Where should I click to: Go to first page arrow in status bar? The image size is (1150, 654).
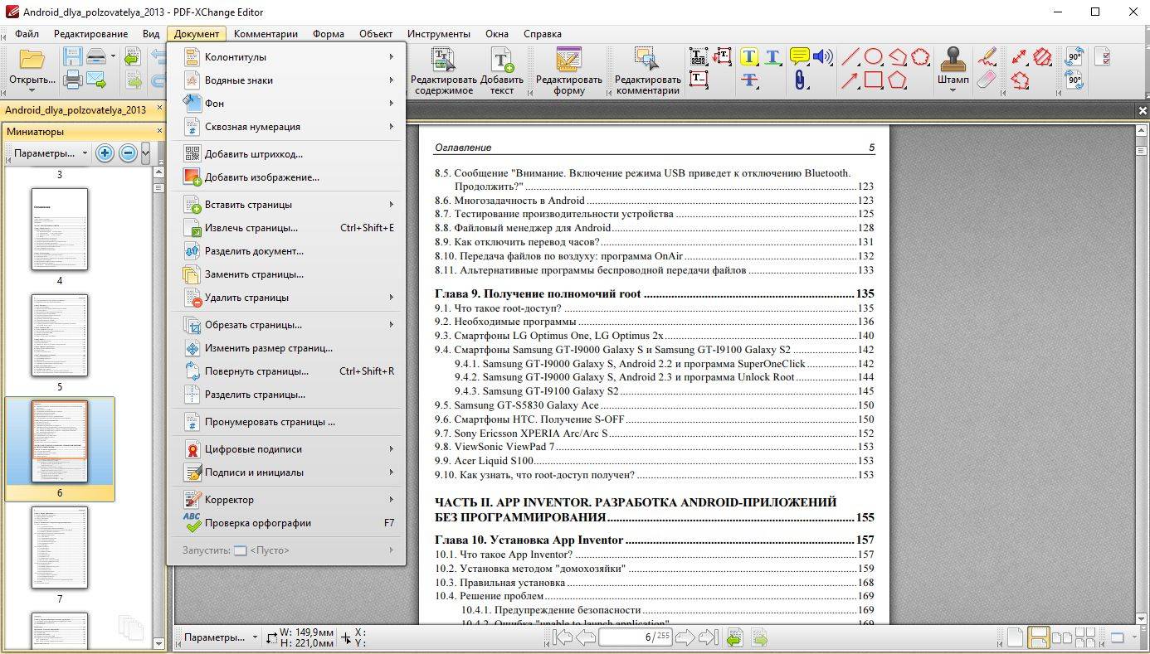pyautogui.click(x=562, y=637)
